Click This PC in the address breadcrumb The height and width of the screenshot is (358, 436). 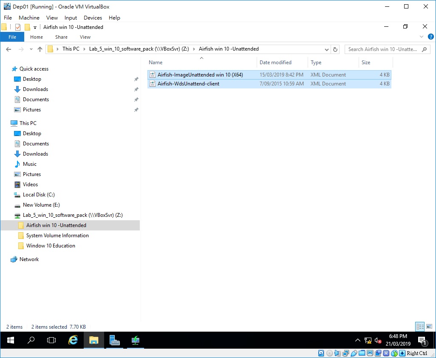71,49
